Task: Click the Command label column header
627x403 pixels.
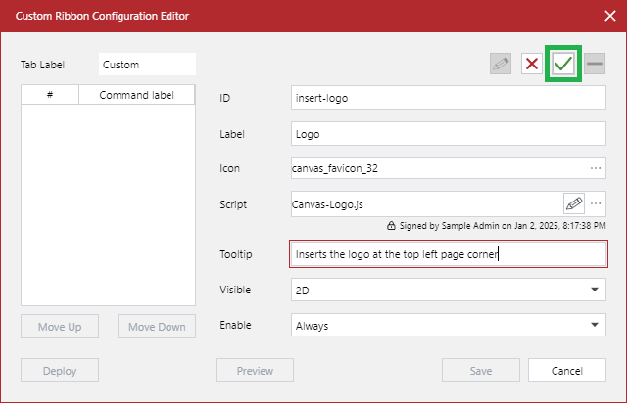Action: 136,95
